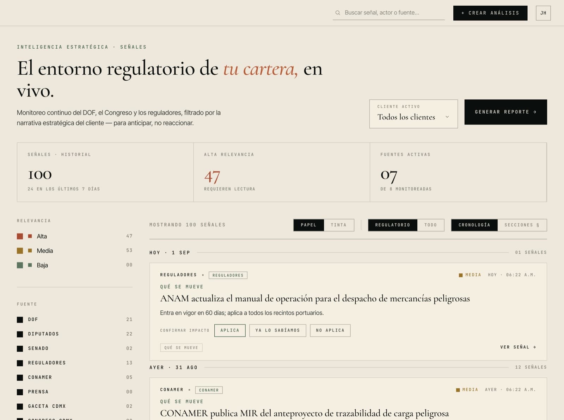Select the Secciones § view tab

(x=522, y=225)
